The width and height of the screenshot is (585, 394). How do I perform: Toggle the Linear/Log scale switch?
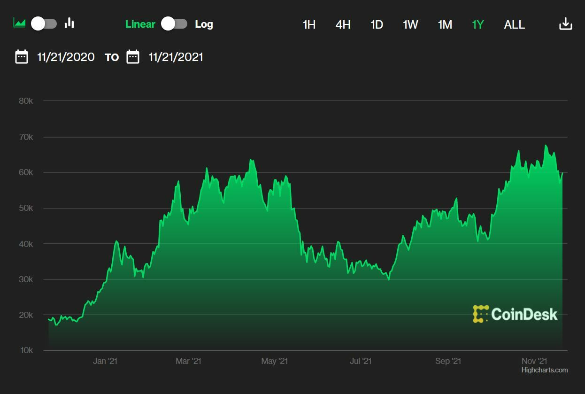tap(174, 24)
